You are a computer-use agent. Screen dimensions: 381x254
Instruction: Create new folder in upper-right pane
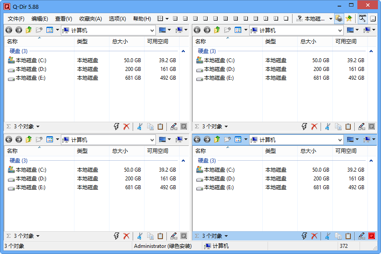(x=227, y=30)
